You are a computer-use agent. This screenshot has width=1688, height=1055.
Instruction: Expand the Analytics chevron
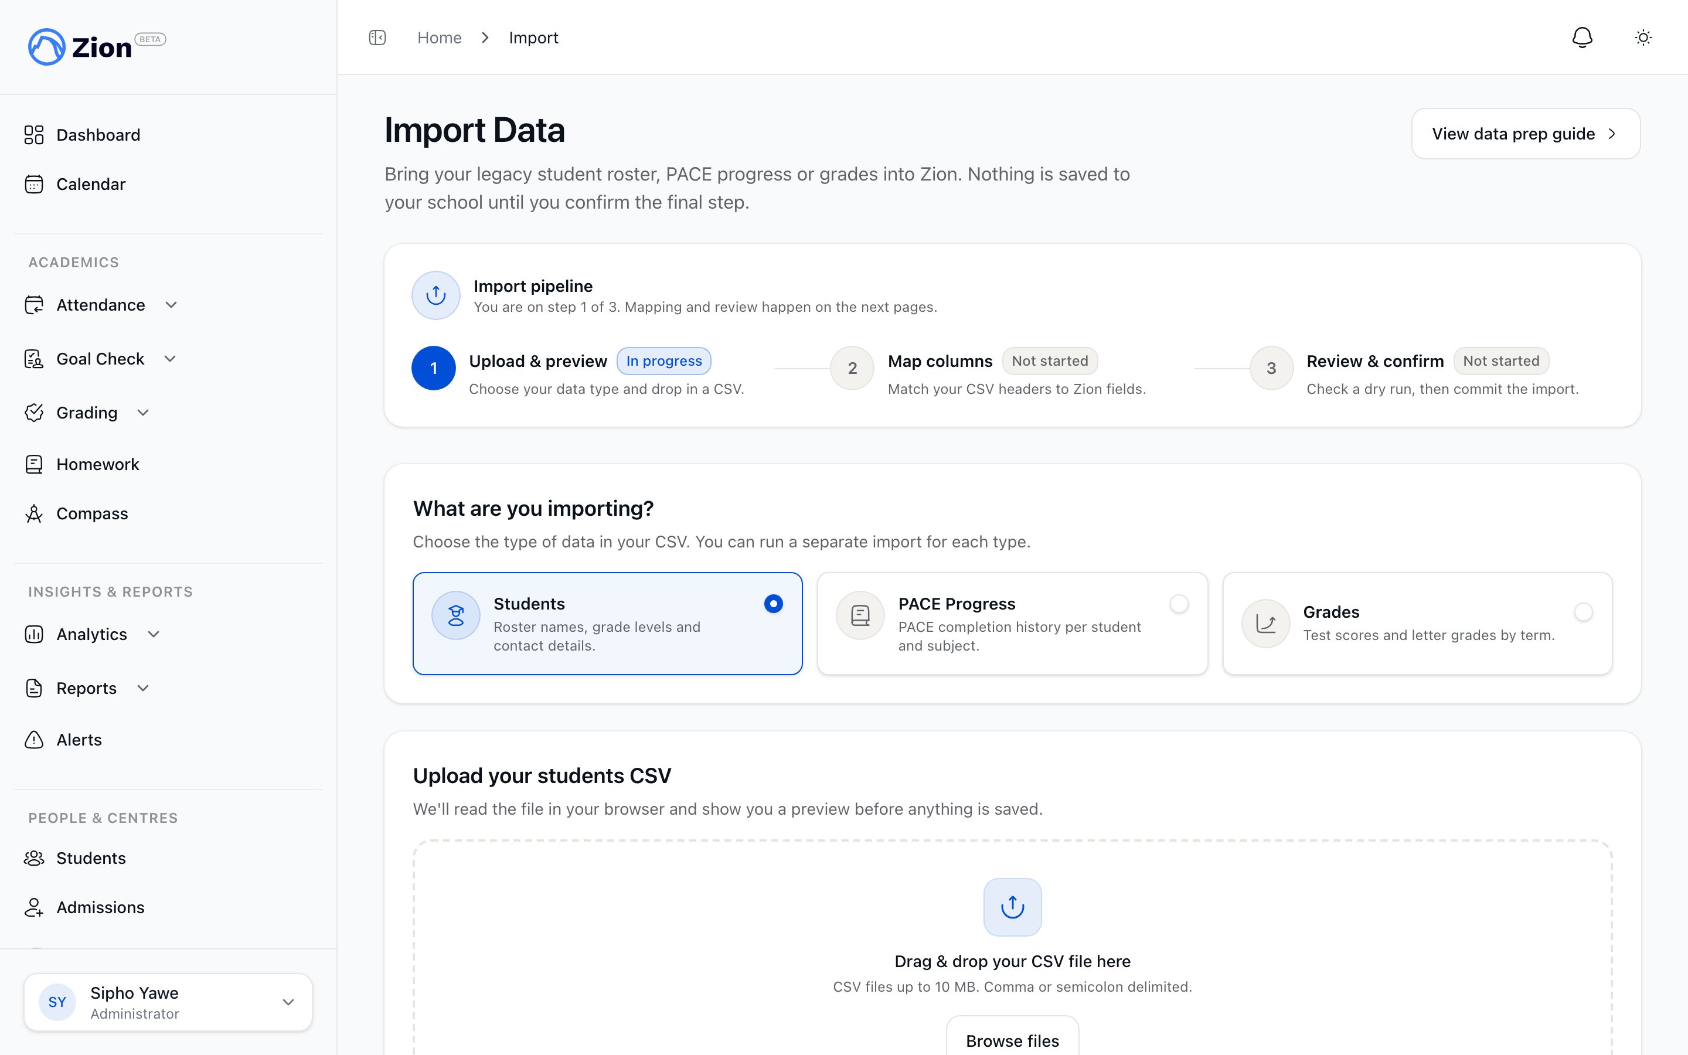click(154, 634)
